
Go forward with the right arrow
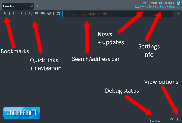click(21, 13)
